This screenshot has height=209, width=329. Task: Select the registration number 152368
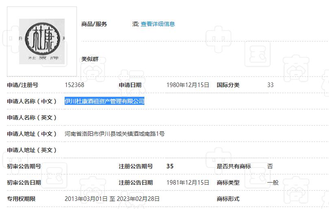point(74,85)
